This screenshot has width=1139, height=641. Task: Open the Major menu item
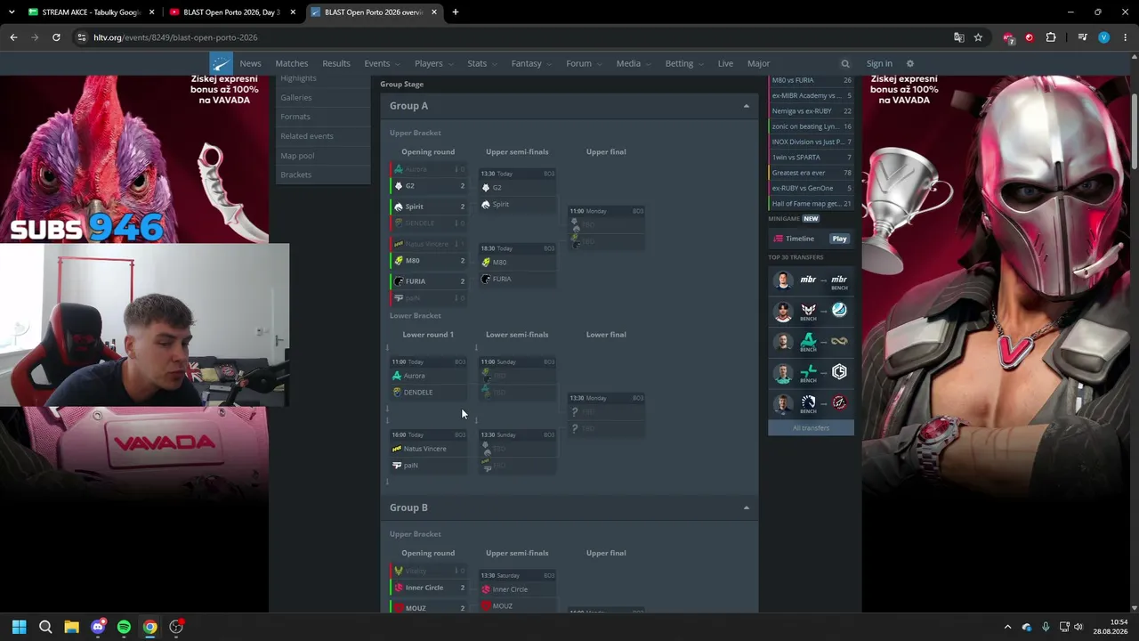coord(758,63)
